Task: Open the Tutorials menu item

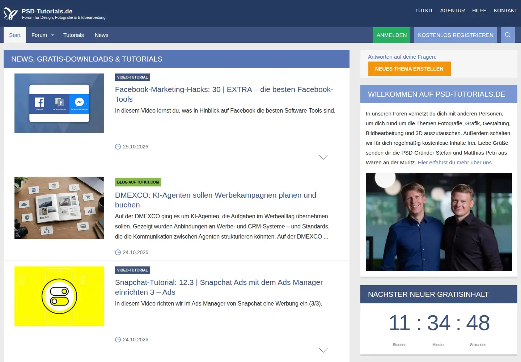Action: pyautogui.click(x=73, y=35)
